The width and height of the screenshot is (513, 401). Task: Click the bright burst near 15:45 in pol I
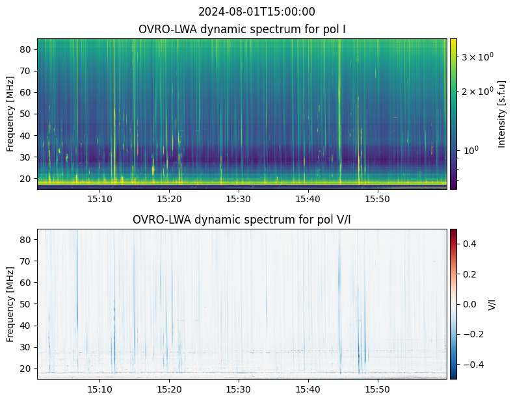coord(339,111)
